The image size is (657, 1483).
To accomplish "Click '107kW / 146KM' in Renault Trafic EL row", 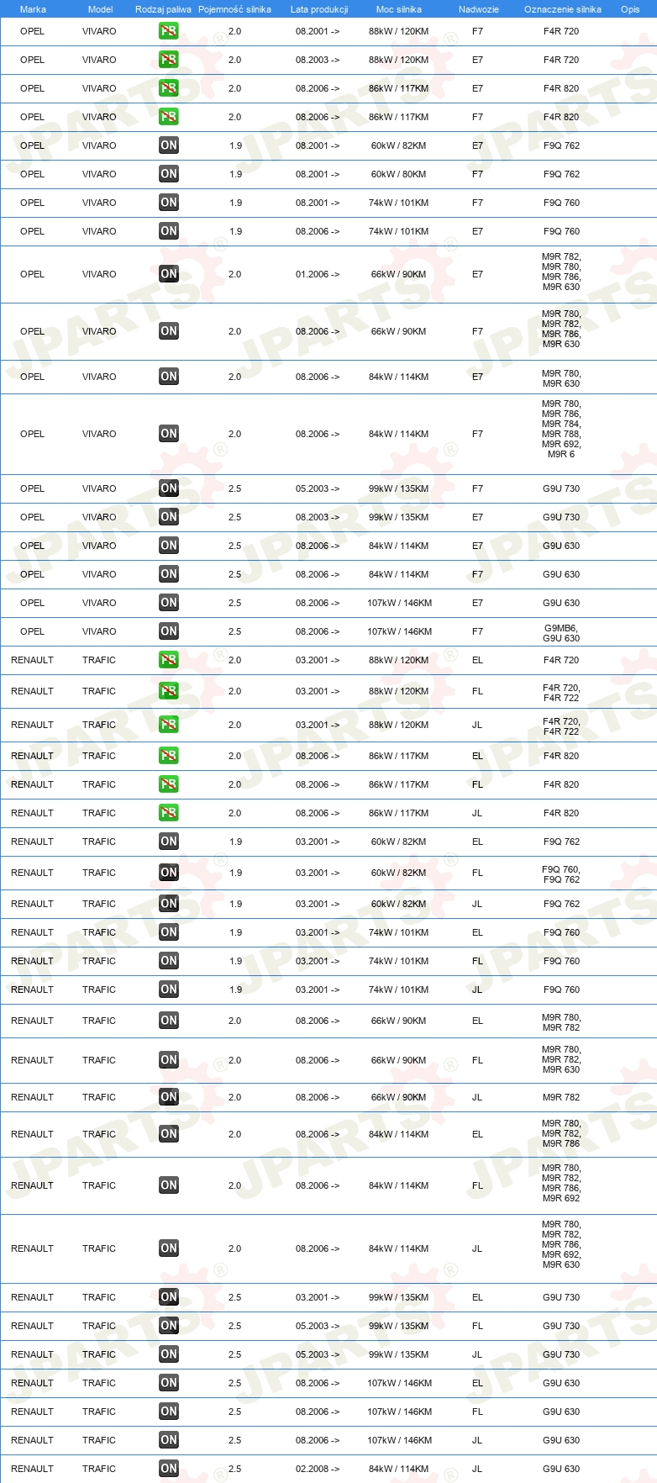I will tap(399, 1383).
